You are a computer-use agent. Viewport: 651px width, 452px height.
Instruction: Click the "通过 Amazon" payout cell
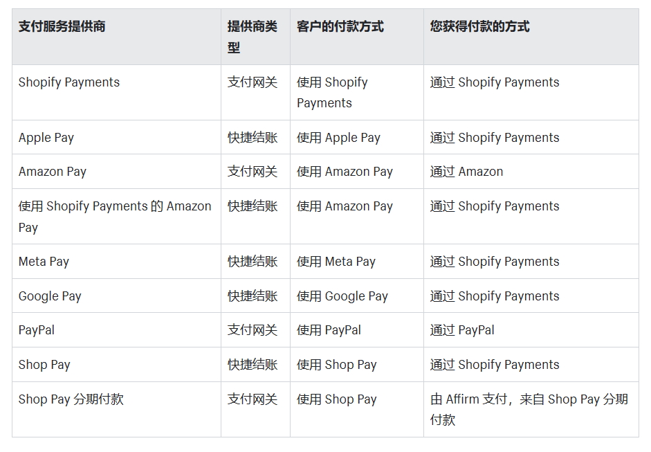(466, 172)
